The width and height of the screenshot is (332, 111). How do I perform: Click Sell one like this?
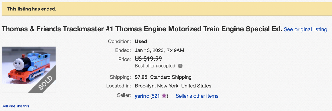coord(15,106)
